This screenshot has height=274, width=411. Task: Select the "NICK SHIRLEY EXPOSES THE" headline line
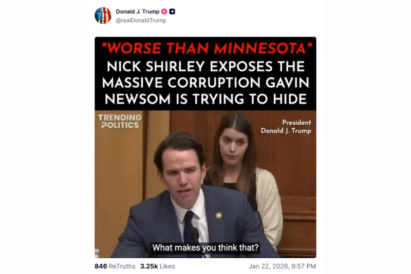(206, 67)
